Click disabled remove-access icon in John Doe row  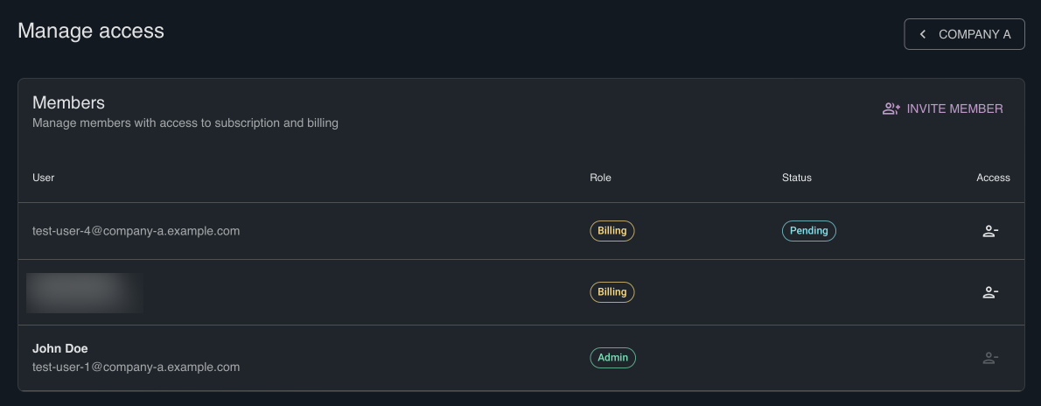coord(990,358)
